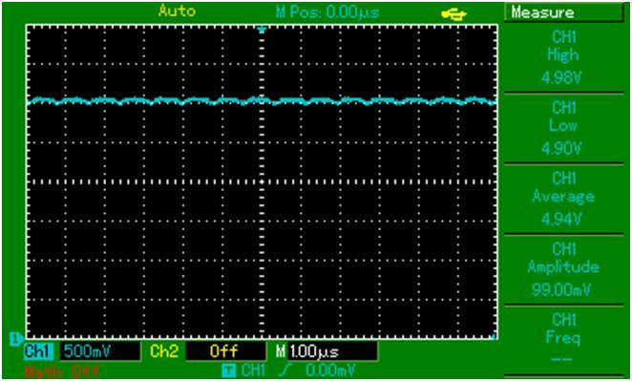This screenshot has width=632, height=381.
Task: Click the Auto trigger mode label
Action: pos(177,11)
